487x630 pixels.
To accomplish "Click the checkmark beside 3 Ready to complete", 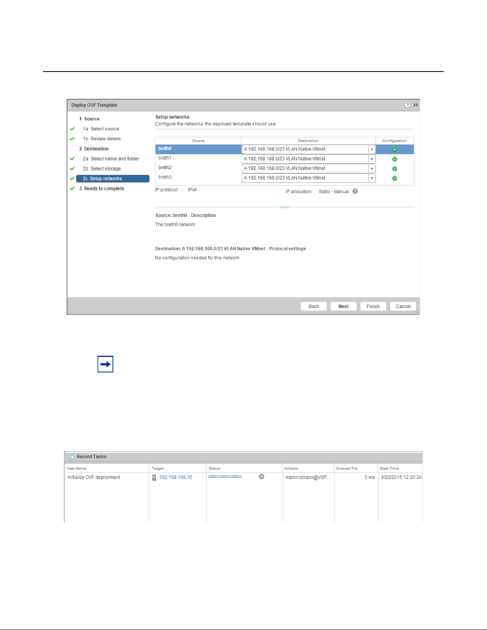I will (x=72, y=188).
